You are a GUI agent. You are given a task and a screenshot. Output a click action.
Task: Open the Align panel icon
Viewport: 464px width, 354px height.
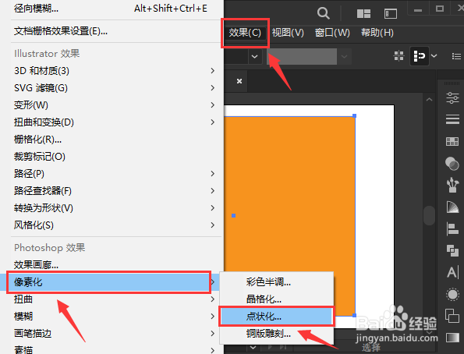coord(452,228)
